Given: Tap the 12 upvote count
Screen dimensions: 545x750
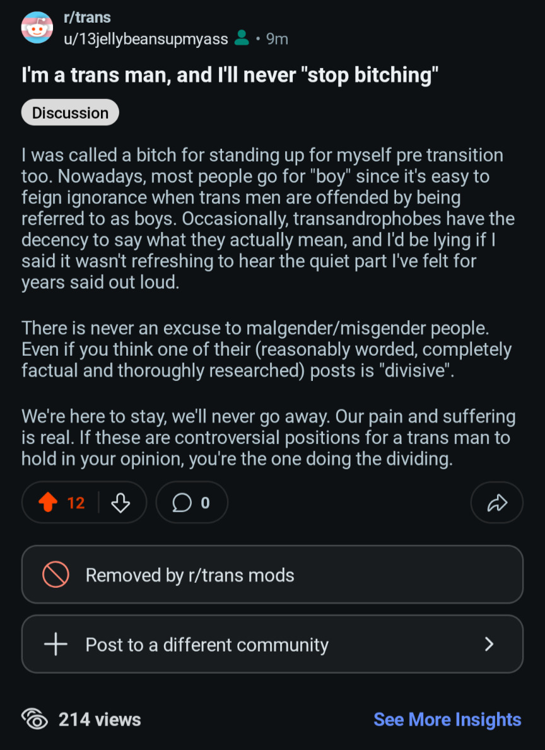Looking at the screenshot, I should coord(76,503).
